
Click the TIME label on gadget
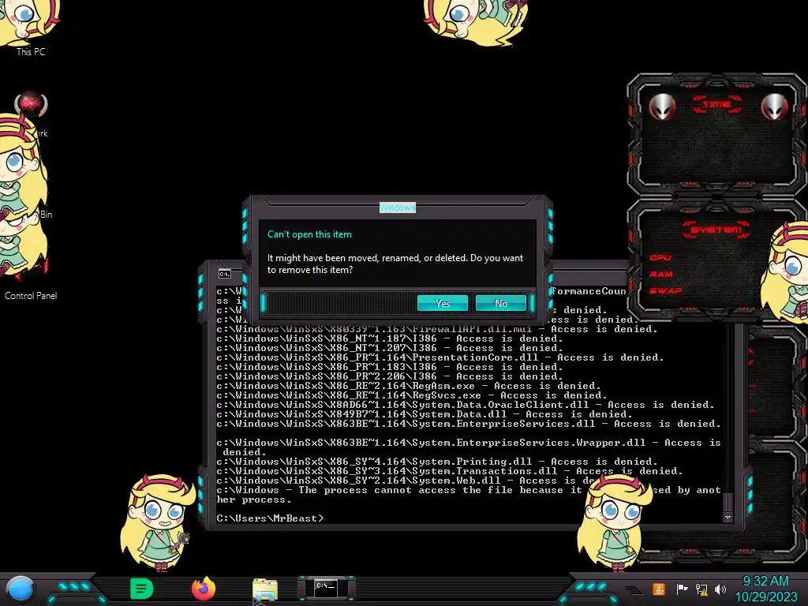[716, 105]
